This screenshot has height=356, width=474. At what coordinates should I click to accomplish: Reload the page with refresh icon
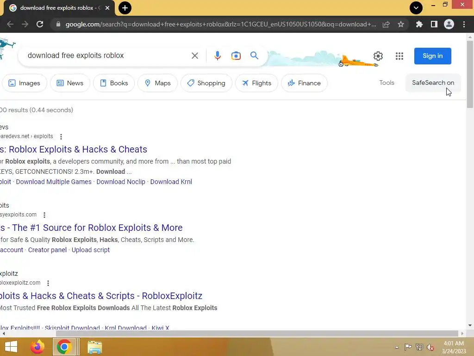tap(40, 24)
